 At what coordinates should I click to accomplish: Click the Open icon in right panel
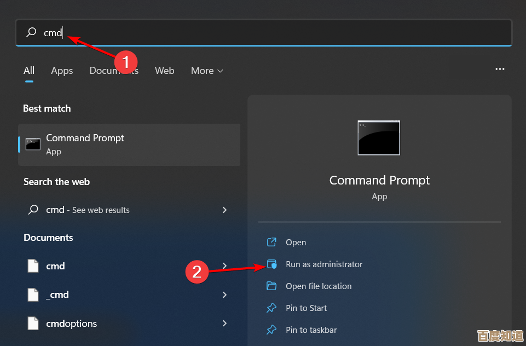(x=271, y=243)
